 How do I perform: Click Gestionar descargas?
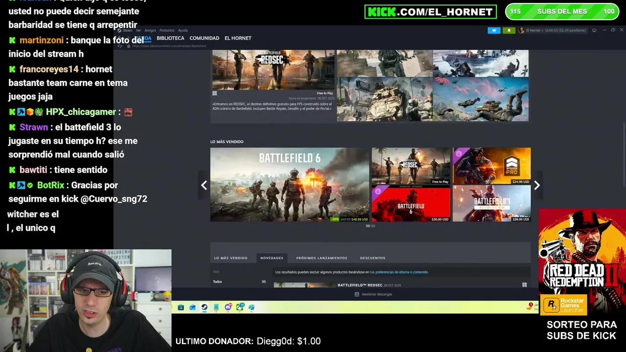377,294
